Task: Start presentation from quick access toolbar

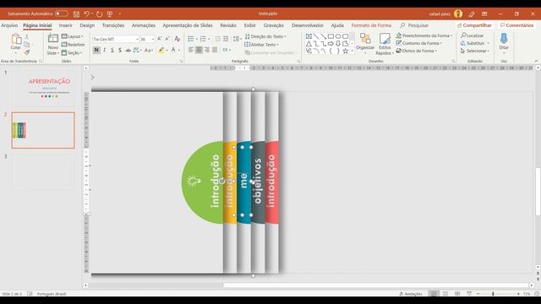Action: [x=110, y=14]
